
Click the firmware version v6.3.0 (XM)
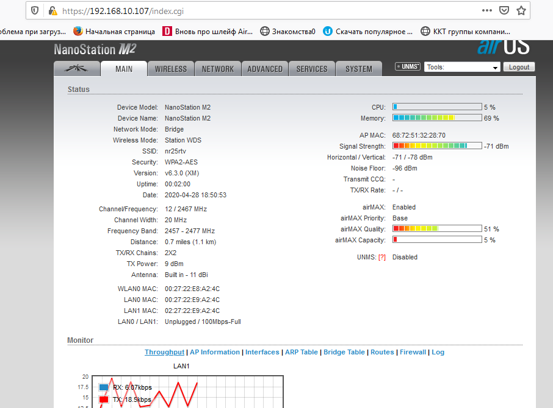[182, 173]
